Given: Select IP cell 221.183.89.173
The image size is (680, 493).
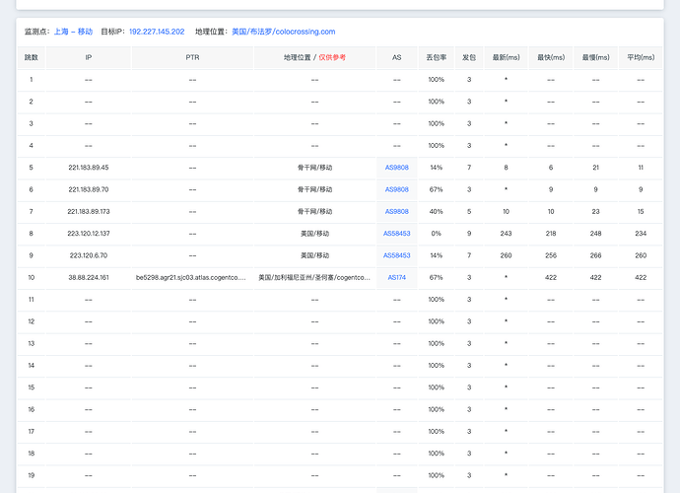Looking at the screenshot, I should [89, 212].
